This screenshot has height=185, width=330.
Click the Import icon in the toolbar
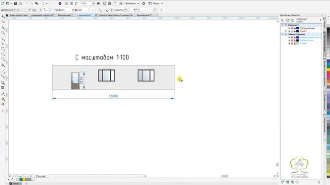(67, 4)
